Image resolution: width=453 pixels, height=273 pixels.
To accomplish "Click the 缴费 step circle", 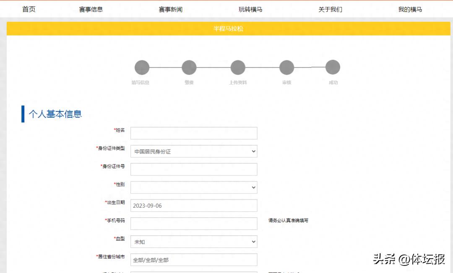I will pyautogui.click(x=189, y=67).
